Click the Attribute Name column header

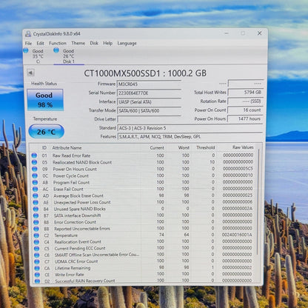67,148
